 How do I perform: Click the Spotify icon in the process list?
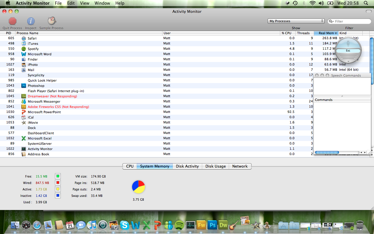tap(24, 49)
